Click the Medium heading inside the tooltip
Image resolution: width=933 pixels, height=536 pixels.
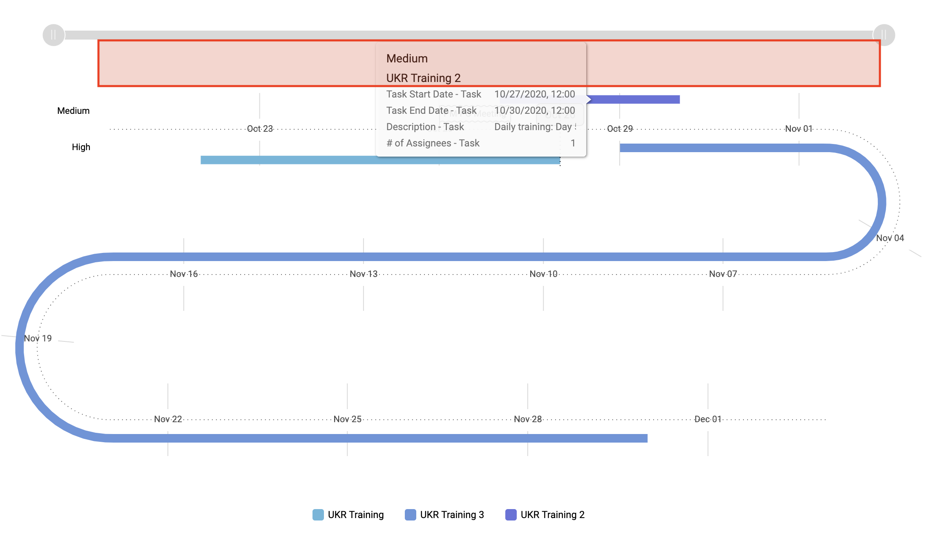point(407,58)
